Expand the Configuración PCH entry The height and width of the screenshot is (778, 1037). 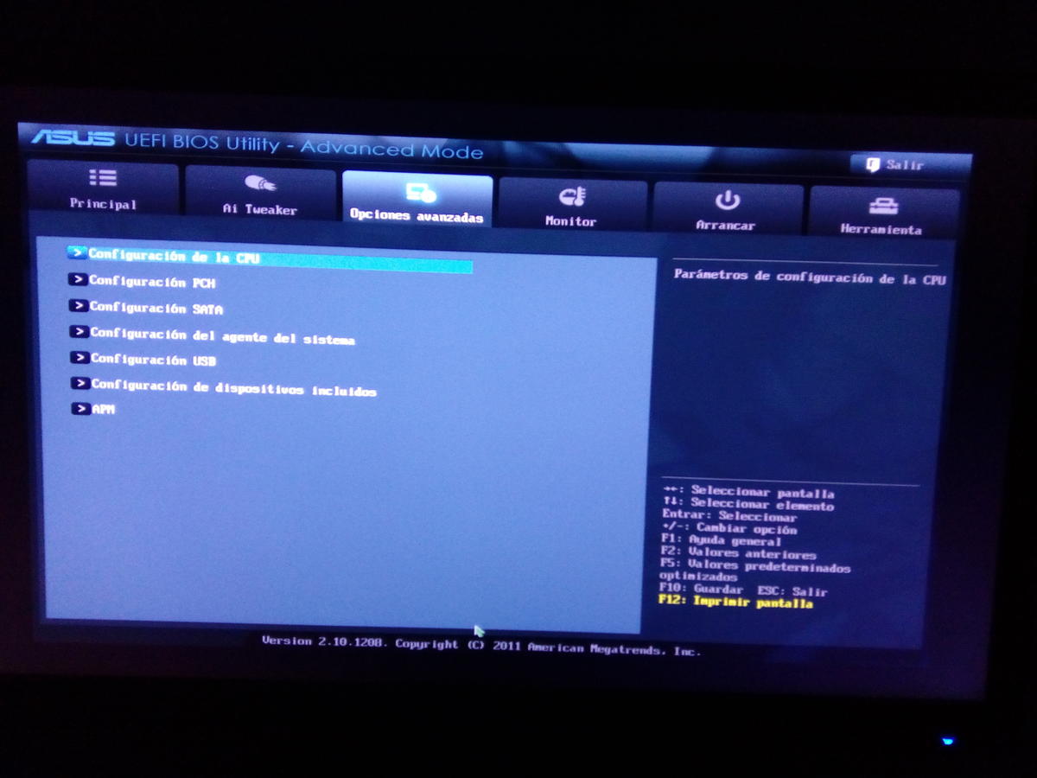pos(143,282)
